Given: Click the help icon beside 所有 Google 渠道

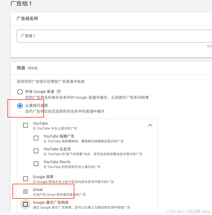Looking at the screenshot, I should click(59, 91).
